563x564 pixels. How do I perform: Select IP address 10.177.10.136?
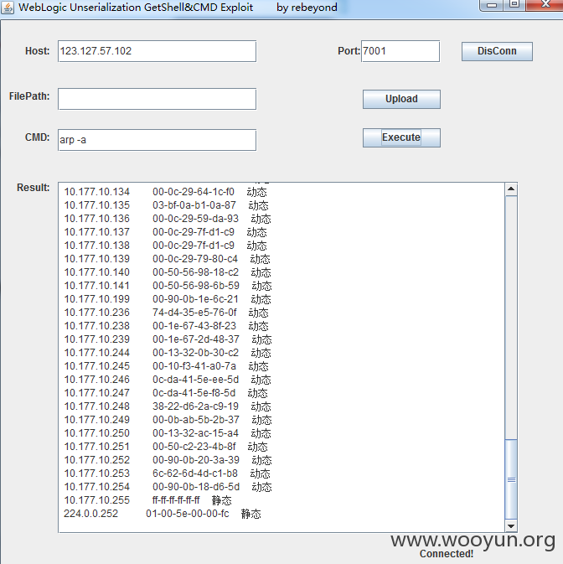[96, 219]
